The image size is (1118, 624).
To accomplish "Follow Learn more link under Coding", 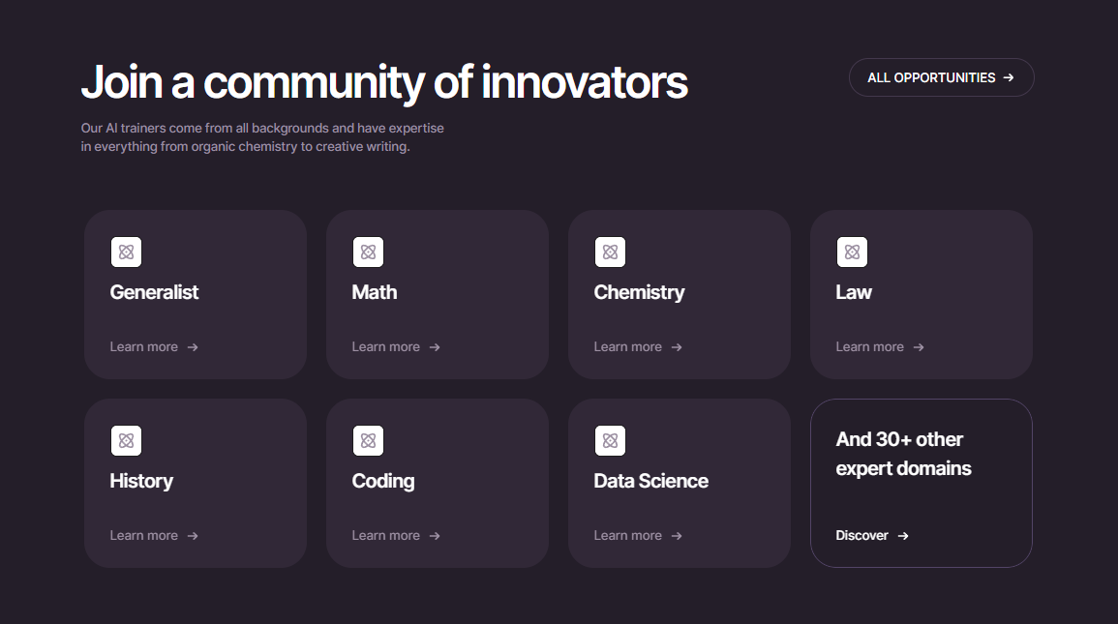I will point(396,536).
